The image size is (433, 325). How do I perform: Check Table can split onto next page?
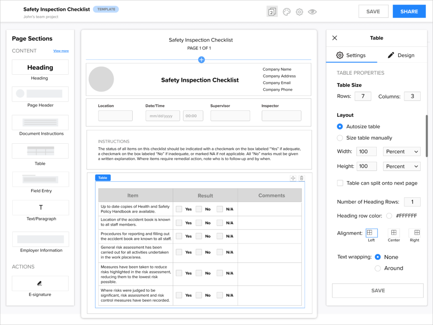[x=340, y=183]
